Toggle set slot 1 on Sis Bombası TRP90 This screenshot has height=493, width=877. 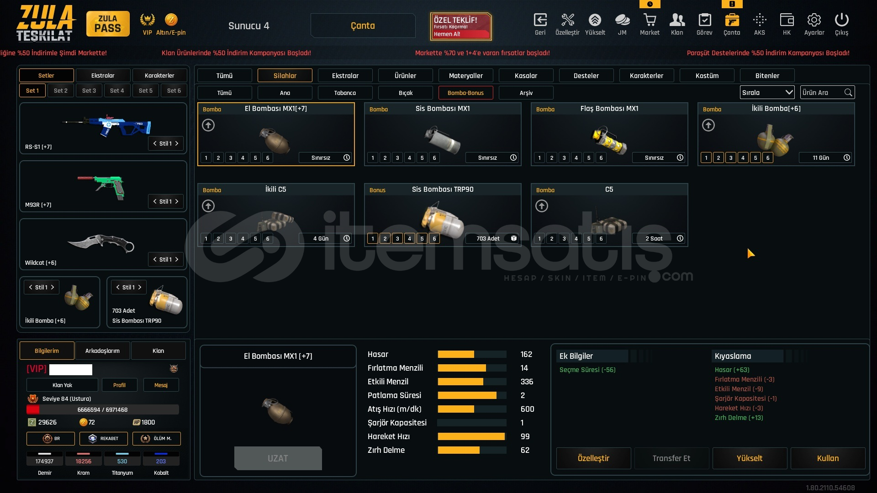coord(373,239)
